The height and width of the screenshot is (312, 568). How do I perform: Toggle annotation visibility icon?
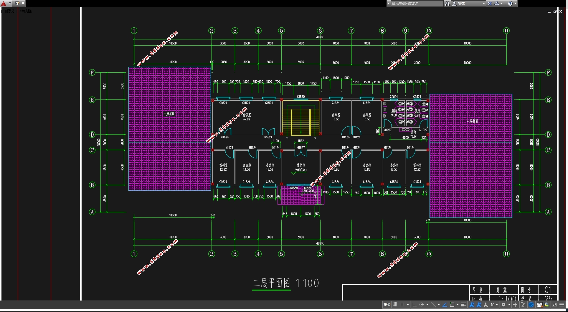pyautogui.click(x=472, y=305)
